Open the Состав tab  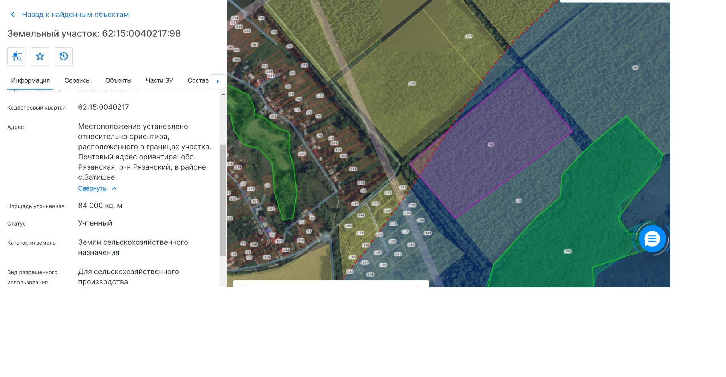coord(198,81)
